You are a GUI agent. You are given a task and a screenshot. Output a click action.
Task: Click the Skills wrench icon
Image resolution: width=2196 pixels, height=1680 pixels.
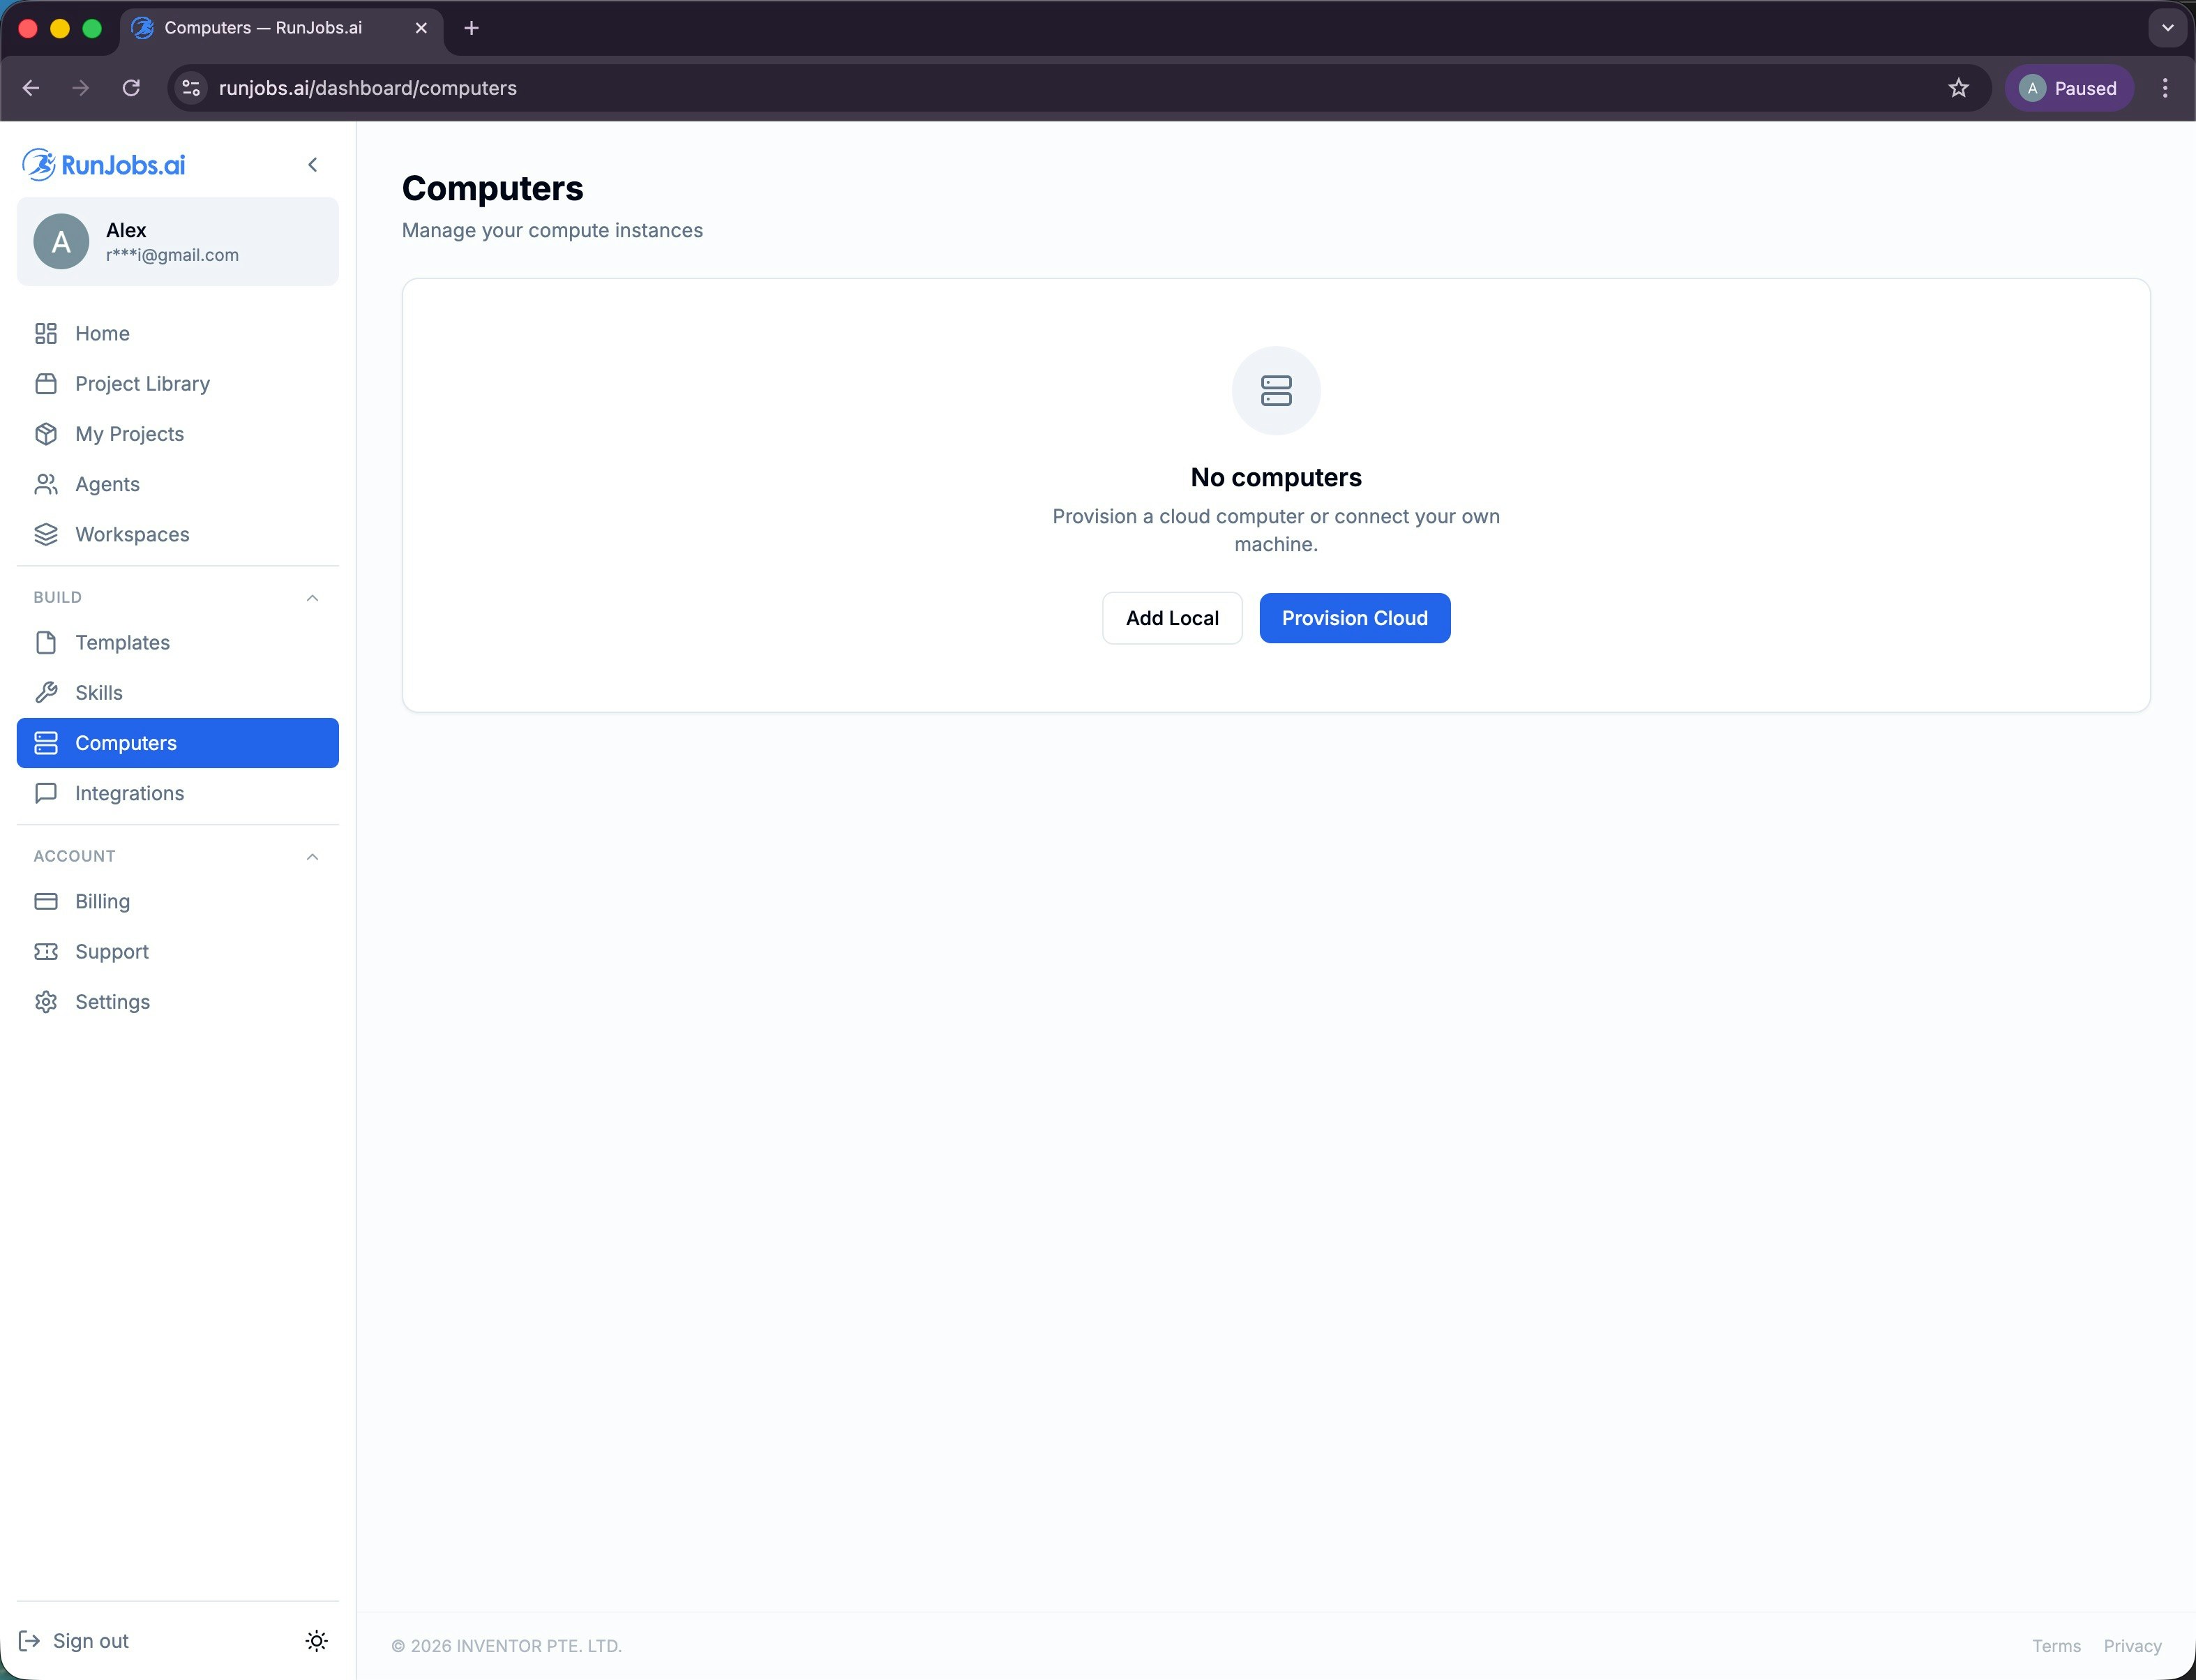(46, 692)
